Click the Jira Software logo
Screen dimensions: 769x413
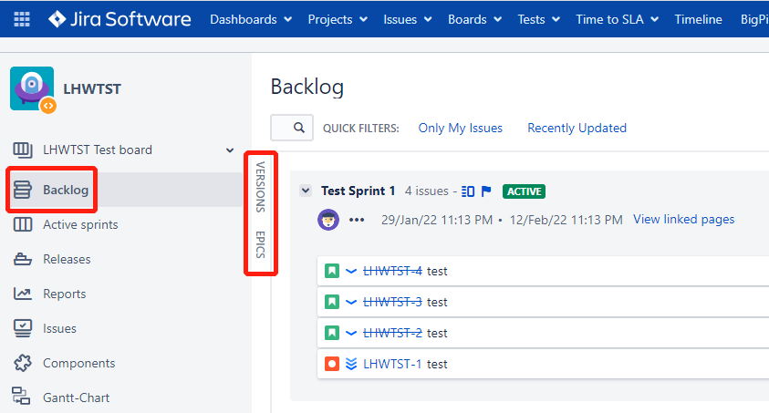pos(120,19)
